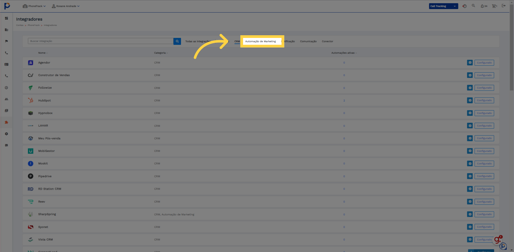Click Configurado button for Agendor
The width and height of the screenshot is (514, 252).
pos(484,63)
